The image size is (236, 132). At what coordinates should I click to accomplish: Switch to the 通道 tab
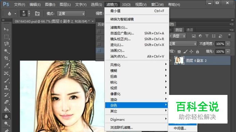click(x=190, y=30)
